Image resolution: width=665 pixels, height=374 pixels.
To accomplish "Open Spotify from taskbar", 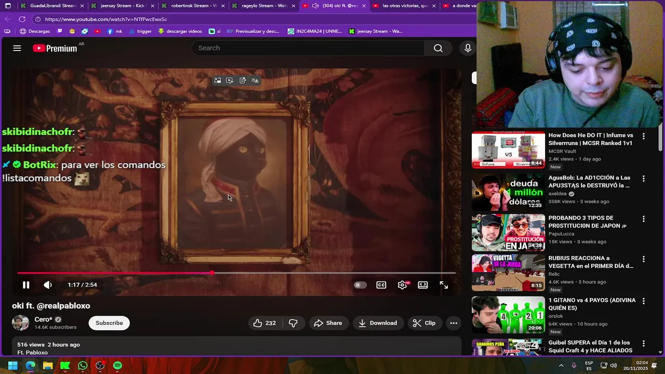I will tap(117, 366).
